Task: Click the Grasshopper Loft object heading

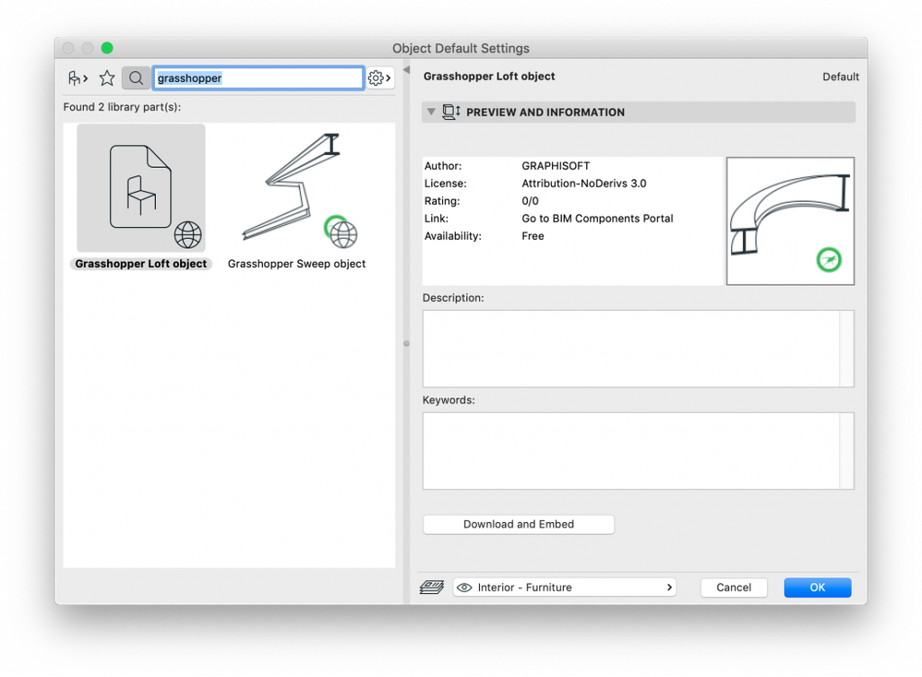Action: 489,77
